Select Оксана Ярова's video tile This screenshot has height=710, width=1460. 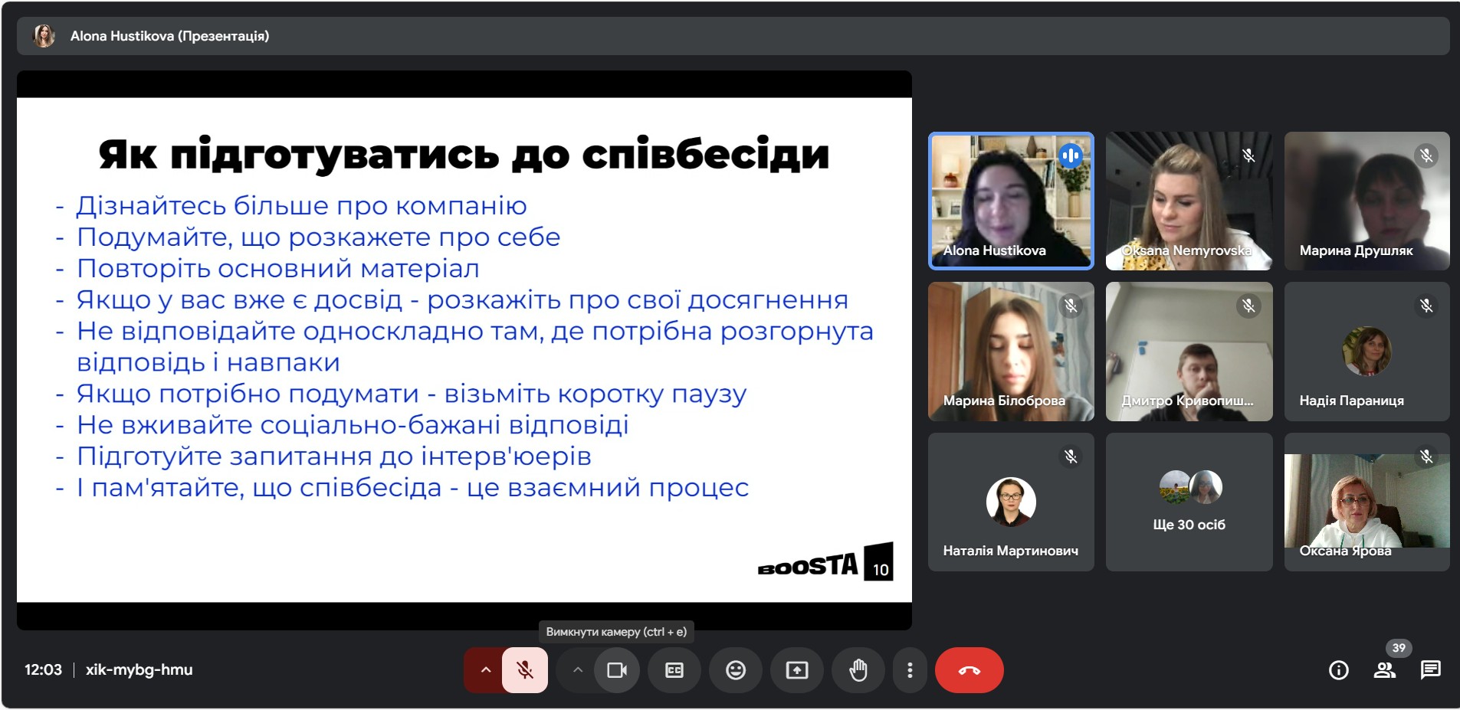pos(1366,502)
